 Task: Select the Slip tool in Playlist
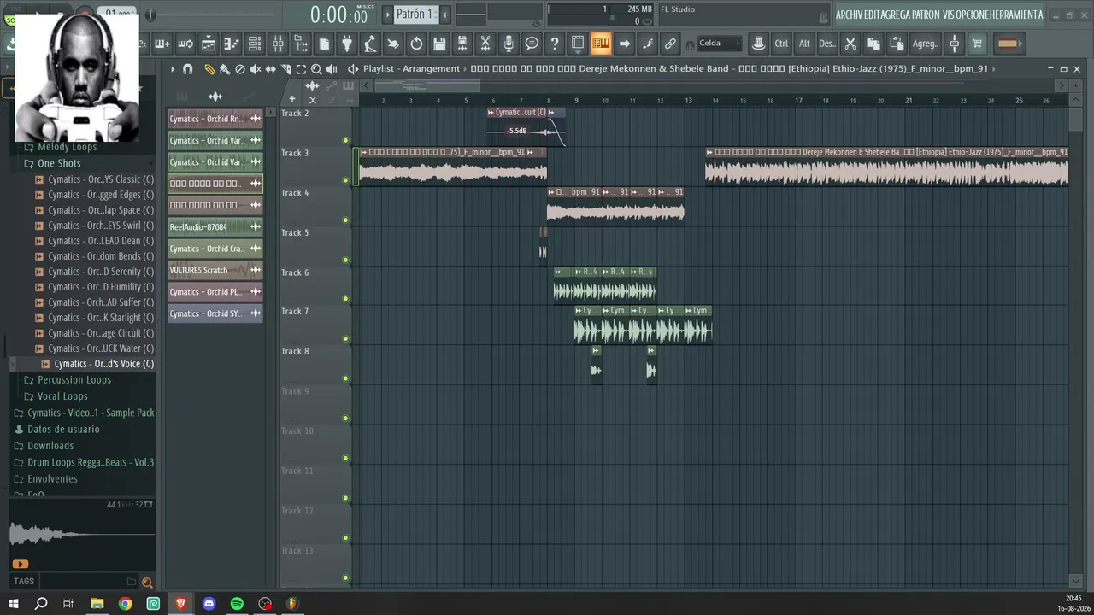(x=270, y=69)
